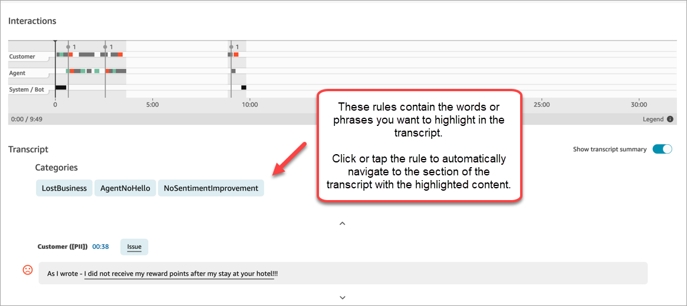The image size is (687, 306).
Task: Select the AgentNoHello category rule
Action: click(125, 188)
